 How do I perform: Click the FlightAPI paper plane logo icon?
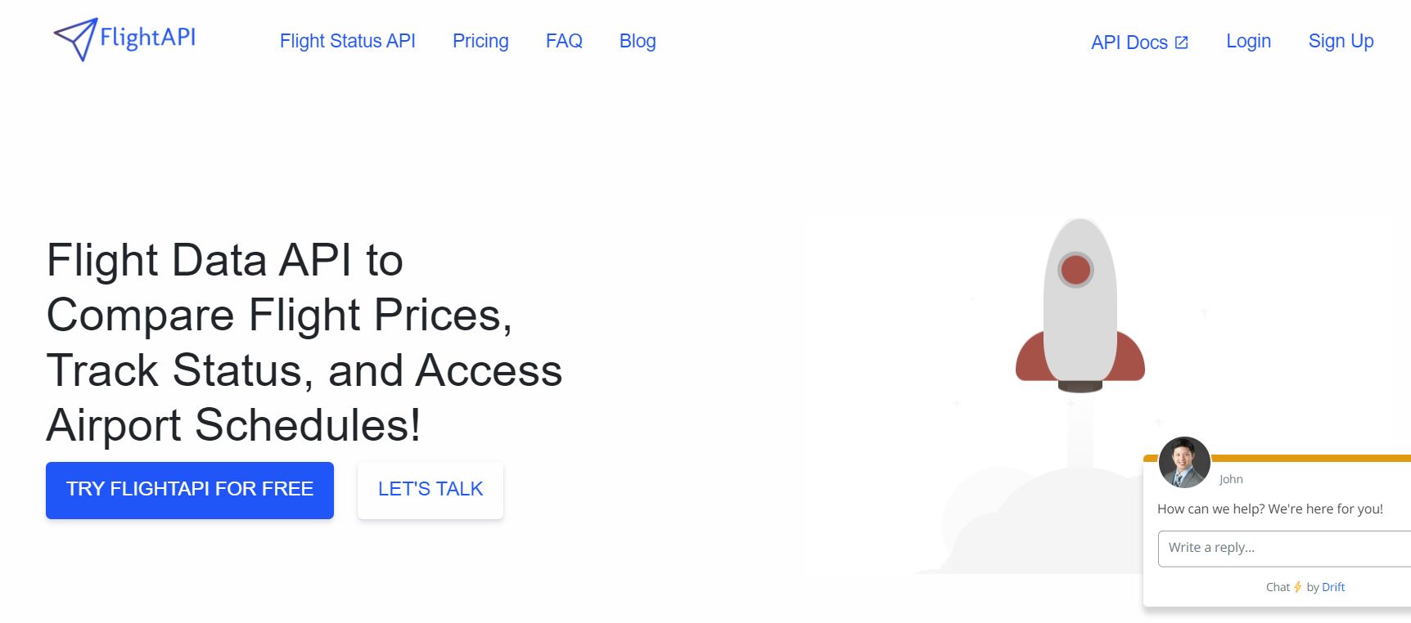coord(76,39)
